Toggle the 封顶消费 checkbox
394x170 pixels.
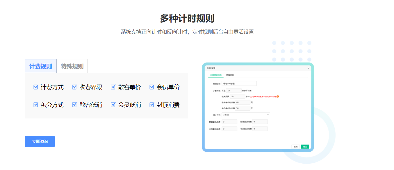pyautogui.click(x=152, y=105)
